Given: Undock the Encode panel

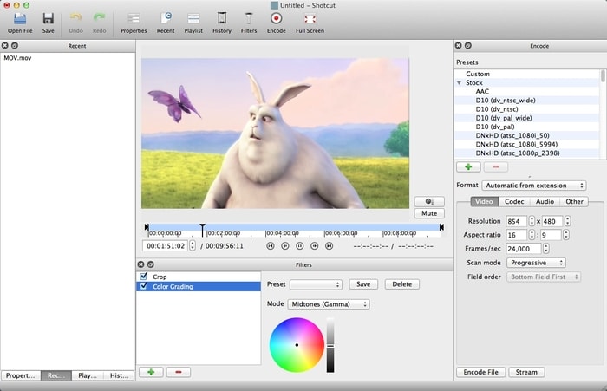Looking at the screenshot, I should click(x=468, y=46).
